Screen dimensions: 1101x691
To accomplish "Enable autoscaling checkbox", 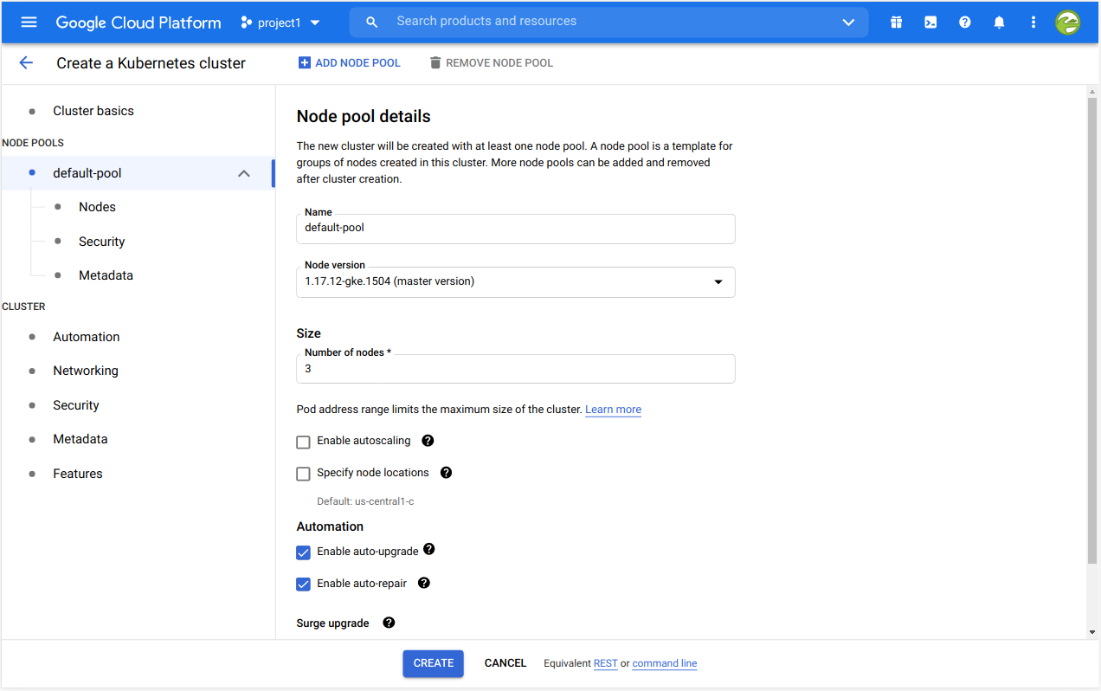I will coord(303,442).
